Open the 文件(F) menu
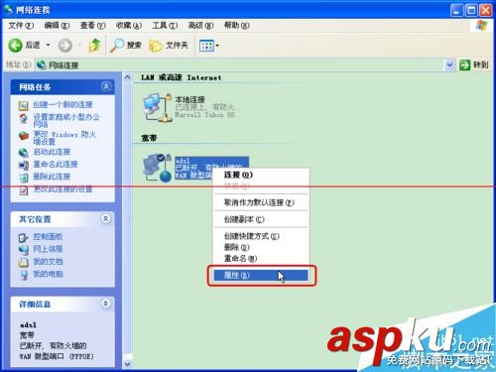The height and width of the screenshot is (372, 496). point(21,26)
